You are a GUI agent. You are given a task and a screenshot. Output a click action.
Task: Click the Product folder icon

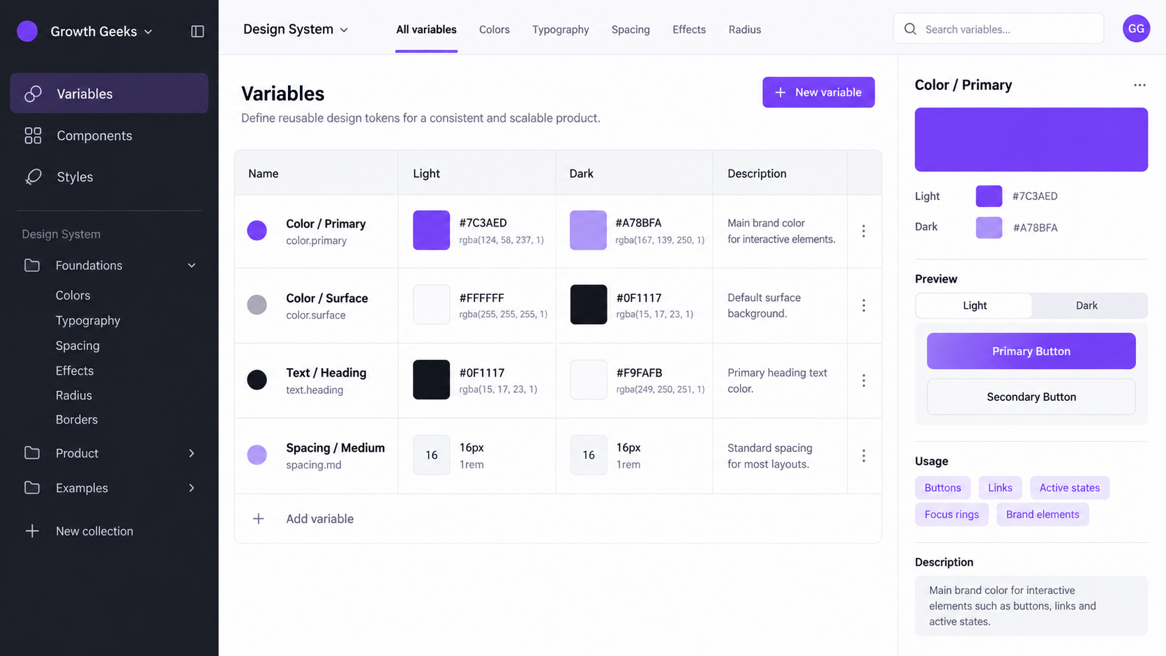(x=32, y=452)
